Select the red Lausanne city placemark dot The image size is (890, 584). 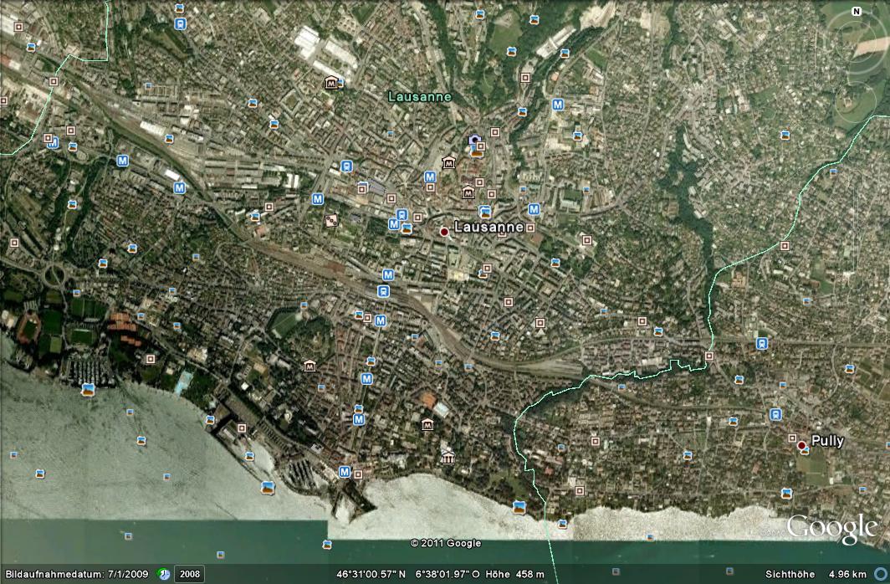(444, 231)
